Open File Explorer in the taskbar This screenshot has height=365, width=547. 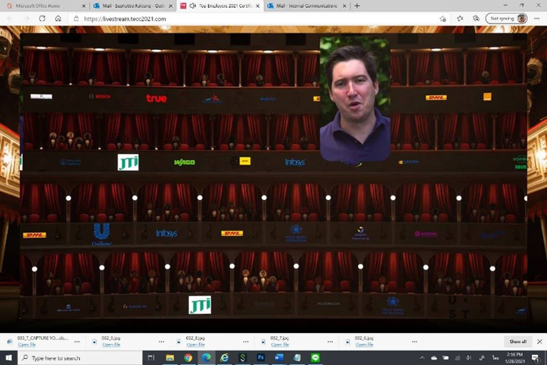click(x=170, y=358)
